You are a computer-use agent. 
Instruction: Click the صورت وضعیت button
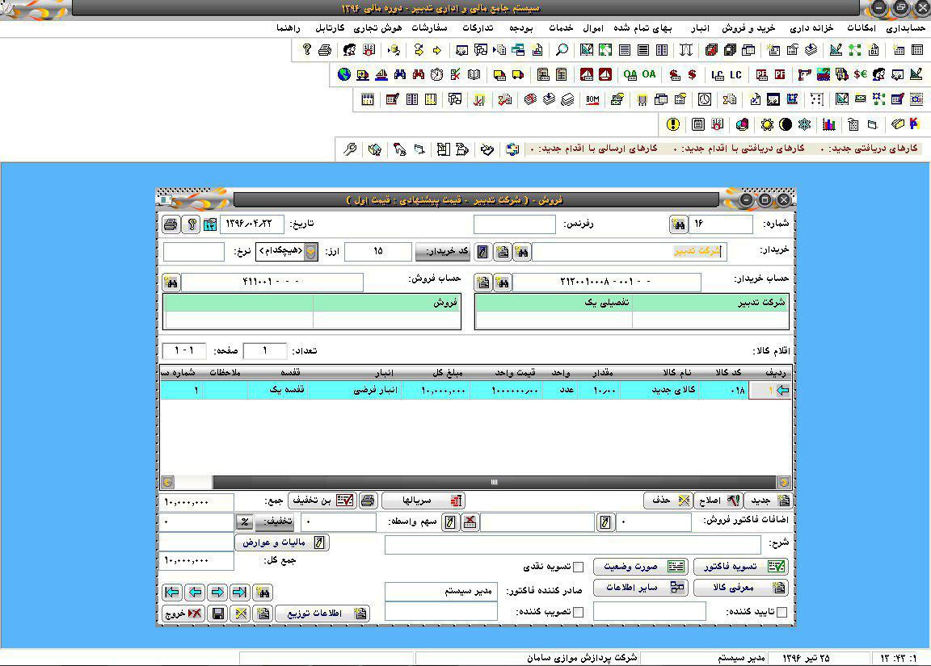[641, 567]
